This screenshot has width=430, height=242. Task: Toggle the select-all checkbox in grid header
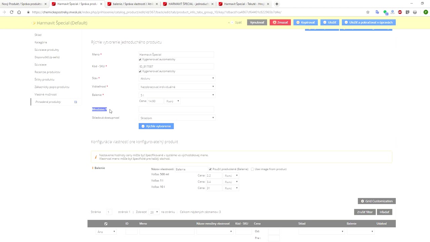point(106,224)
